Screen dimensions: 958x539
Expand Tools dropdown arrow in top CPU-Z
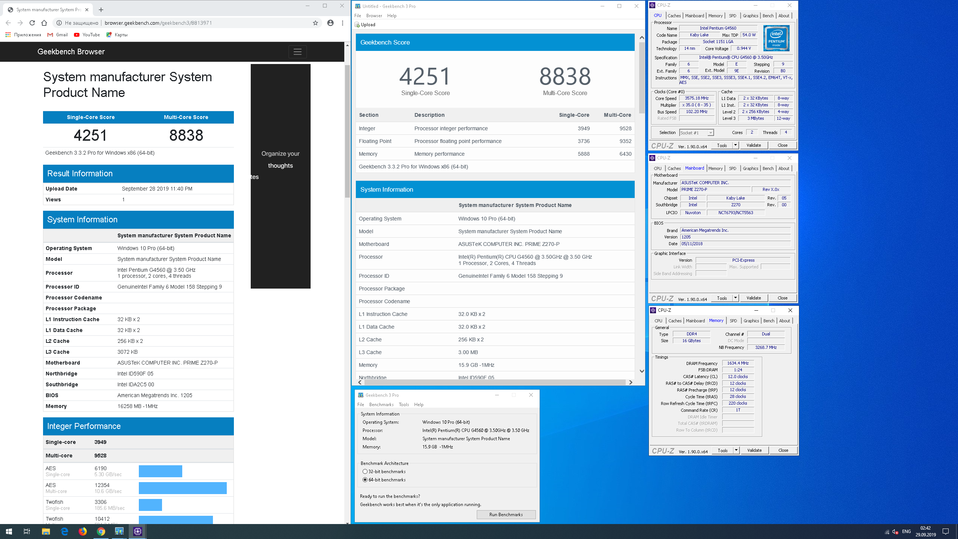point(735,145)
